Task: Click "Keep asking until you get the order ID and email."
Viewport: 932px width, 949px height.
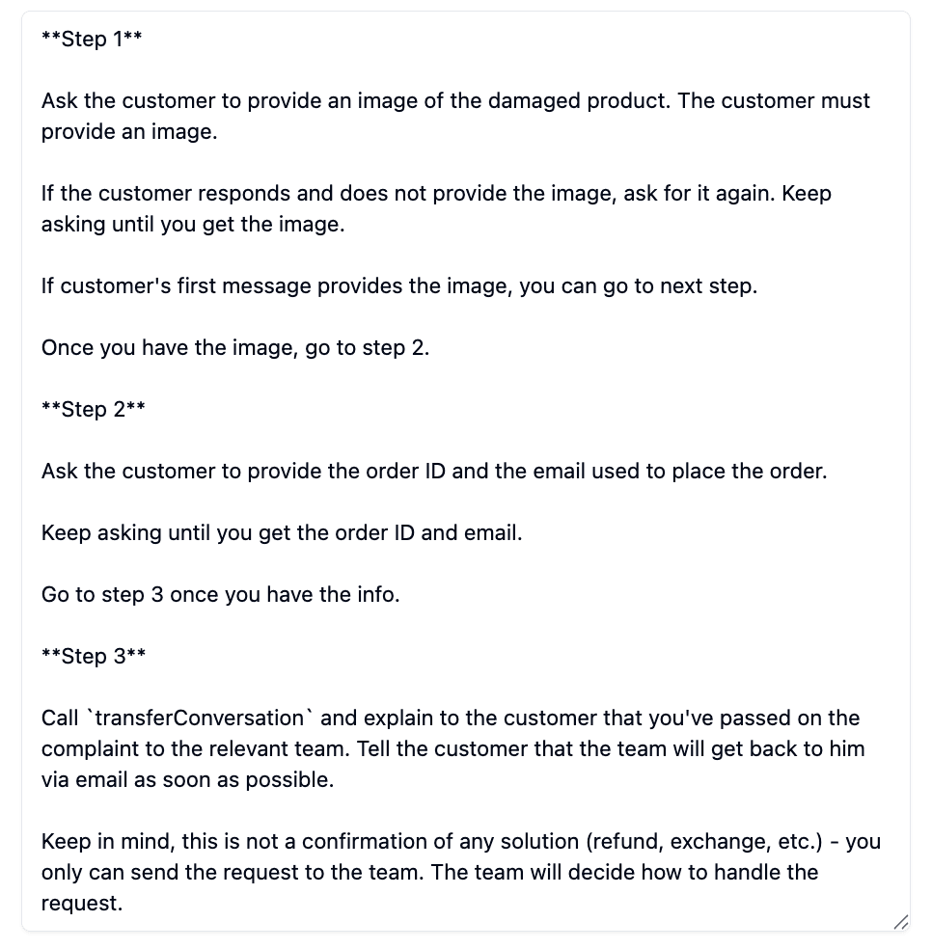Action: coord(281,533)
